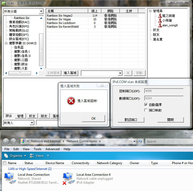Image resolution: width=193 pixels, height=191 pixels.
Task: Click the refresh icon beside the address bar
Action: [x=140, y=141]
